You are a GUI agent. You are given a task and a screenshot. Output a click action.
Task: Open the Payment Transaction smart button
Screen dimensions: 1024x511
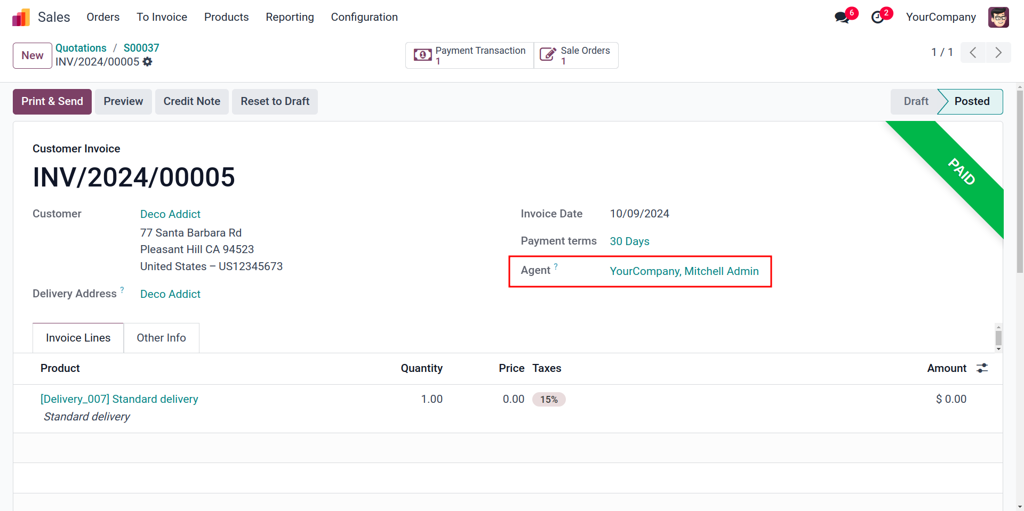[x=469, y=55]
